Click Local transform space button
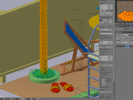 click(109, 11)
